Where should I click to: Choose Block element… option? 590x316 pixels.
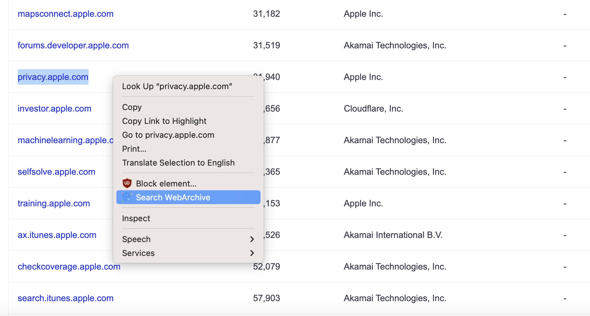[166, 184]
